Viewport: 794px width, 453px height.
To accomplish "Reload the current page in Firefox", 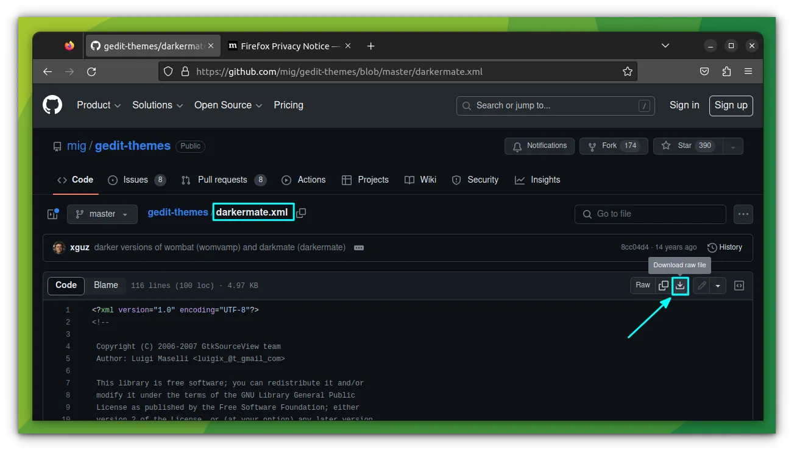I will 91,71.
